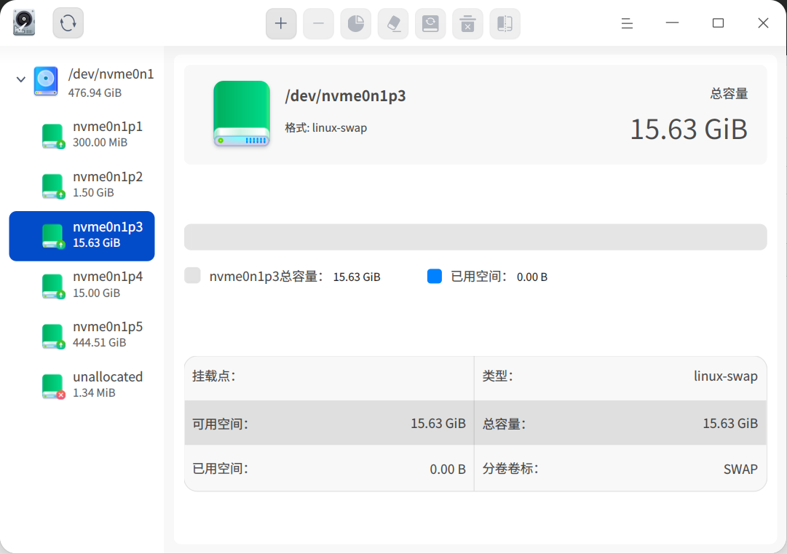Click the large 15.63 GiB total capacity value

[689, 130]
